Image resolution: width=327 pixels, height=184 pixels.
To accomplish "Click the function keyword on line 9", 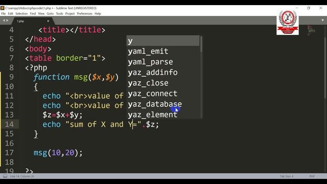I will 51,77.
